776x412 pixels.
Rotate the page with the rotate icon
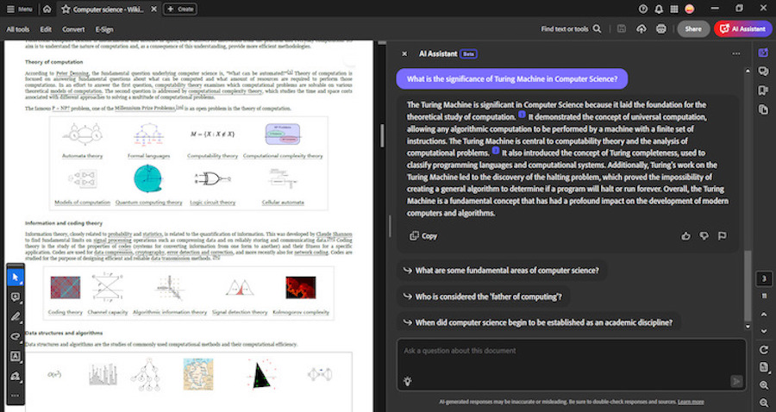pyautogui.click(x=764, y=349)
